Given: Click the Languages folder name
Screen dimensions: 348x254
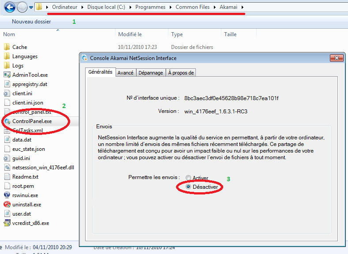Looking at the screenshot, I should (25, 56).
